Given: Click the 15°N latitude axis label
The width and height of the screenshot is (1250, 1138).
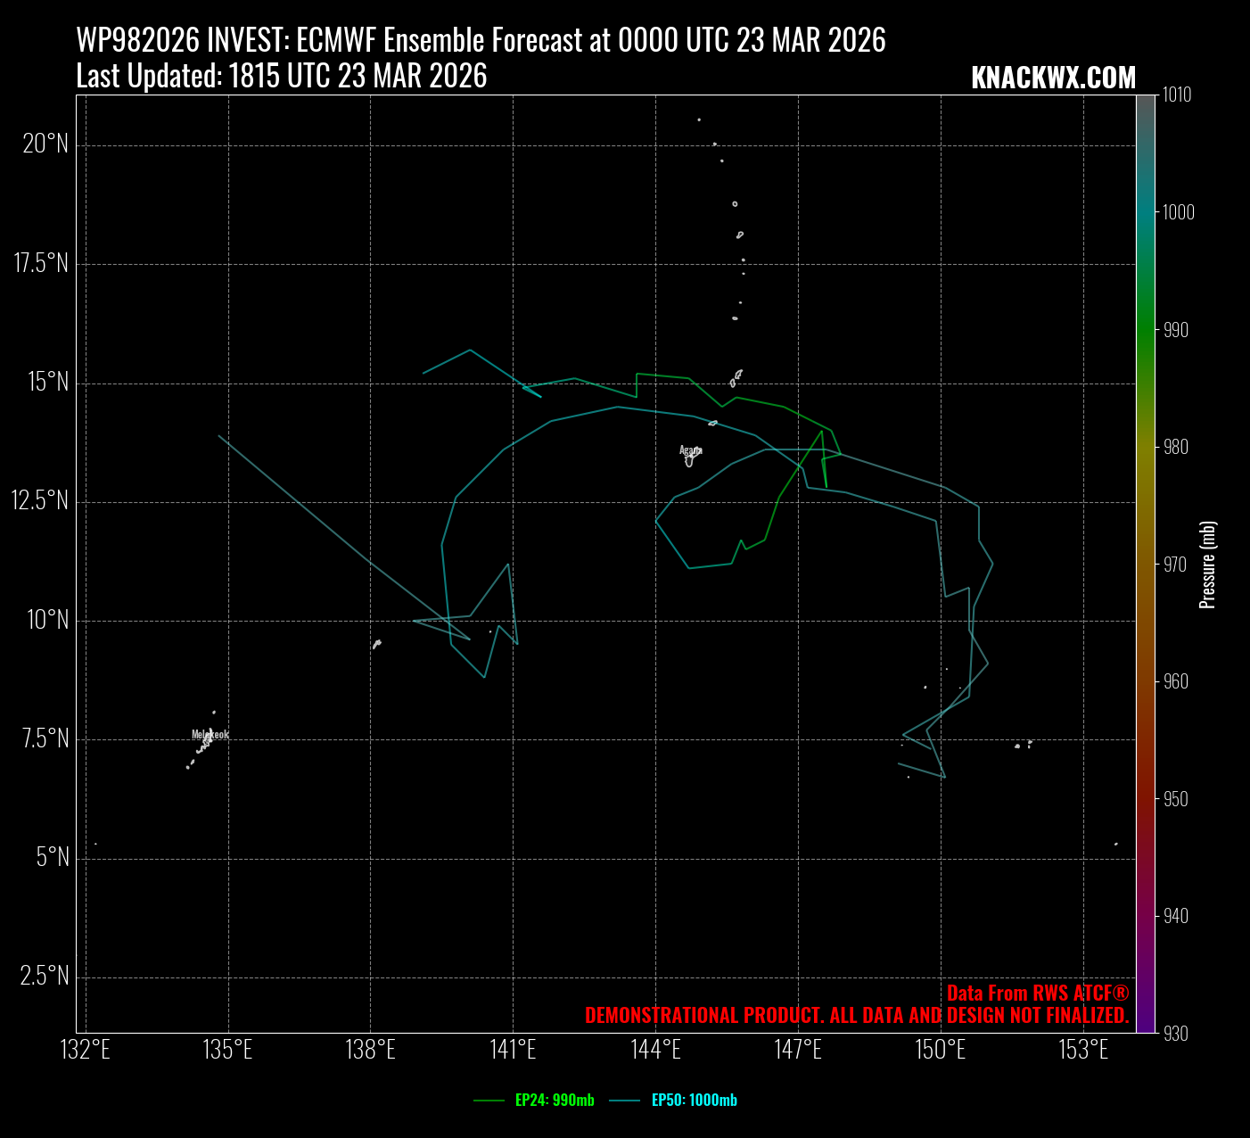Looking at the screenshot, I should click(x=48, y=383).
